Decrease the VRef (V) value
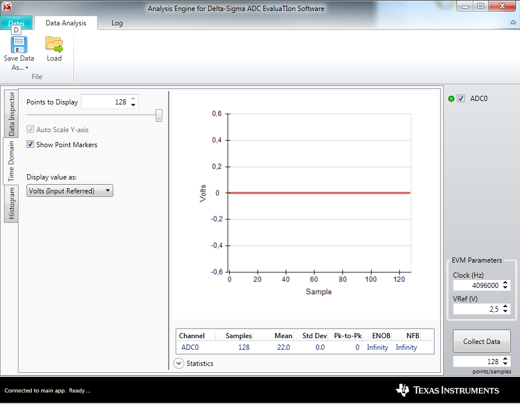This screenshot has height=404, width=520. click(505, 311)
